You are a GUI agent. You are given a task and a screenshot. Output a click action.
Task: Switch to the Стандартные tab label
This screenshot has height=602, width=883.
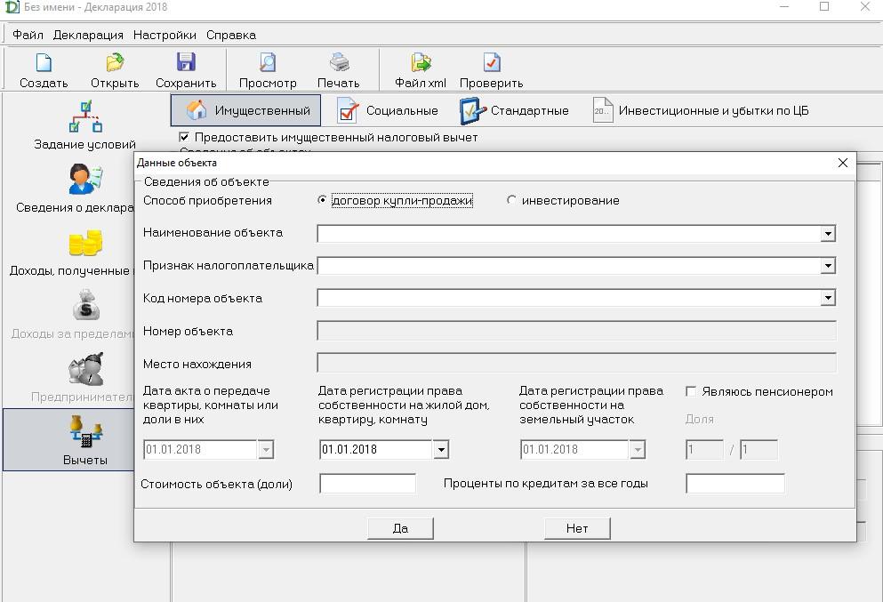click(529, 110)
